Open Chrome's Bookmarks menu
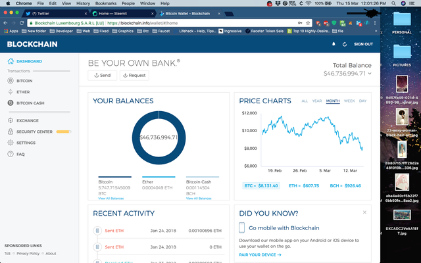 point(106,3)
